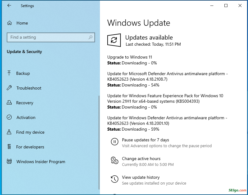Click the active hours clock icon
The height and width of the screenshot is (195, 248).
point(115,160)
